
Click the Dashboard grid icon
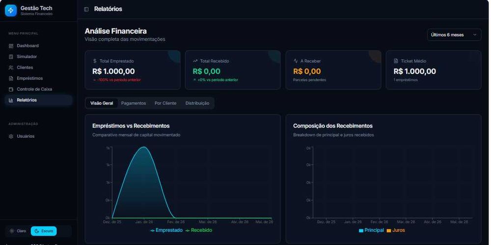tap(11, 46)
